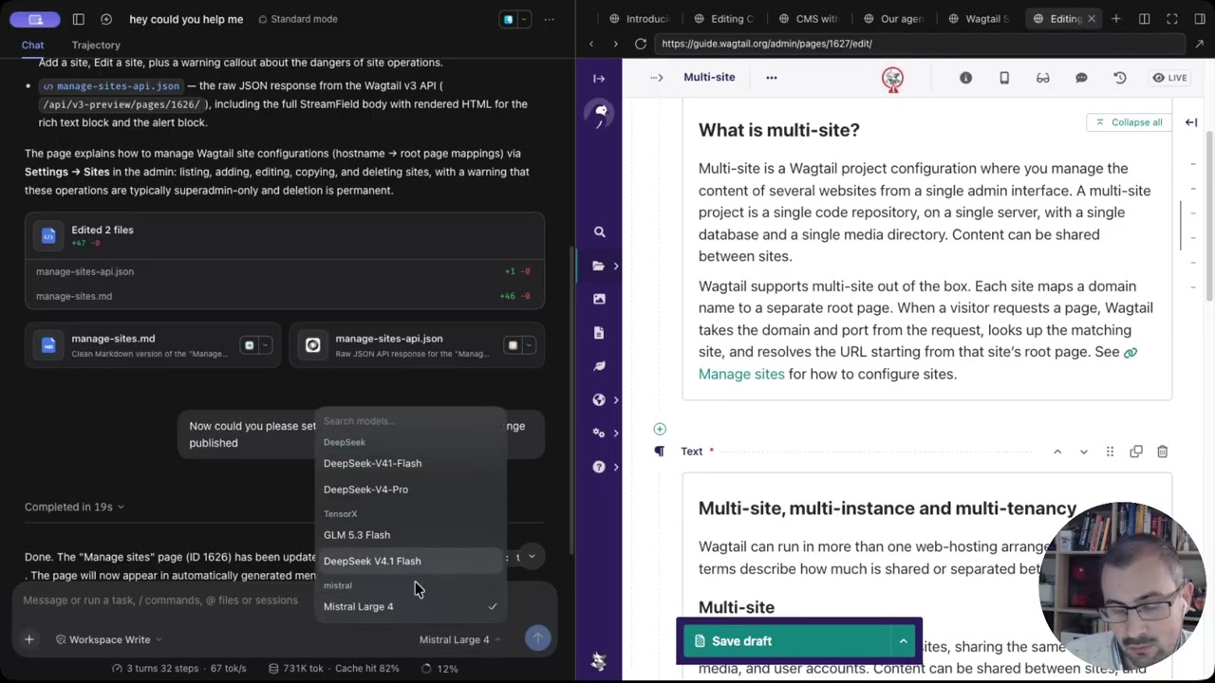Open the page info status icon
The height and width of the screenshot is (683, 1215).
(x=965, y=78)
